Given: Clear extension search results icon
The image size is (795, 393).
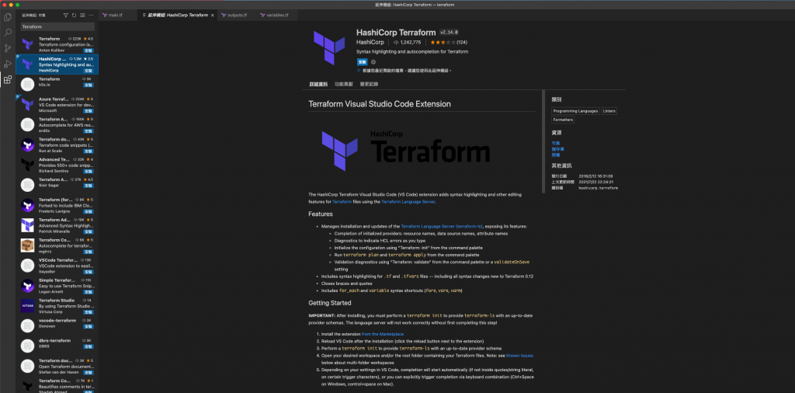Looking at the screenshot, I should (x=82, y=16).
